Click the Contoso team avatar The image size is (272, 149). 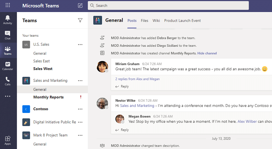(x=26, y=109)
